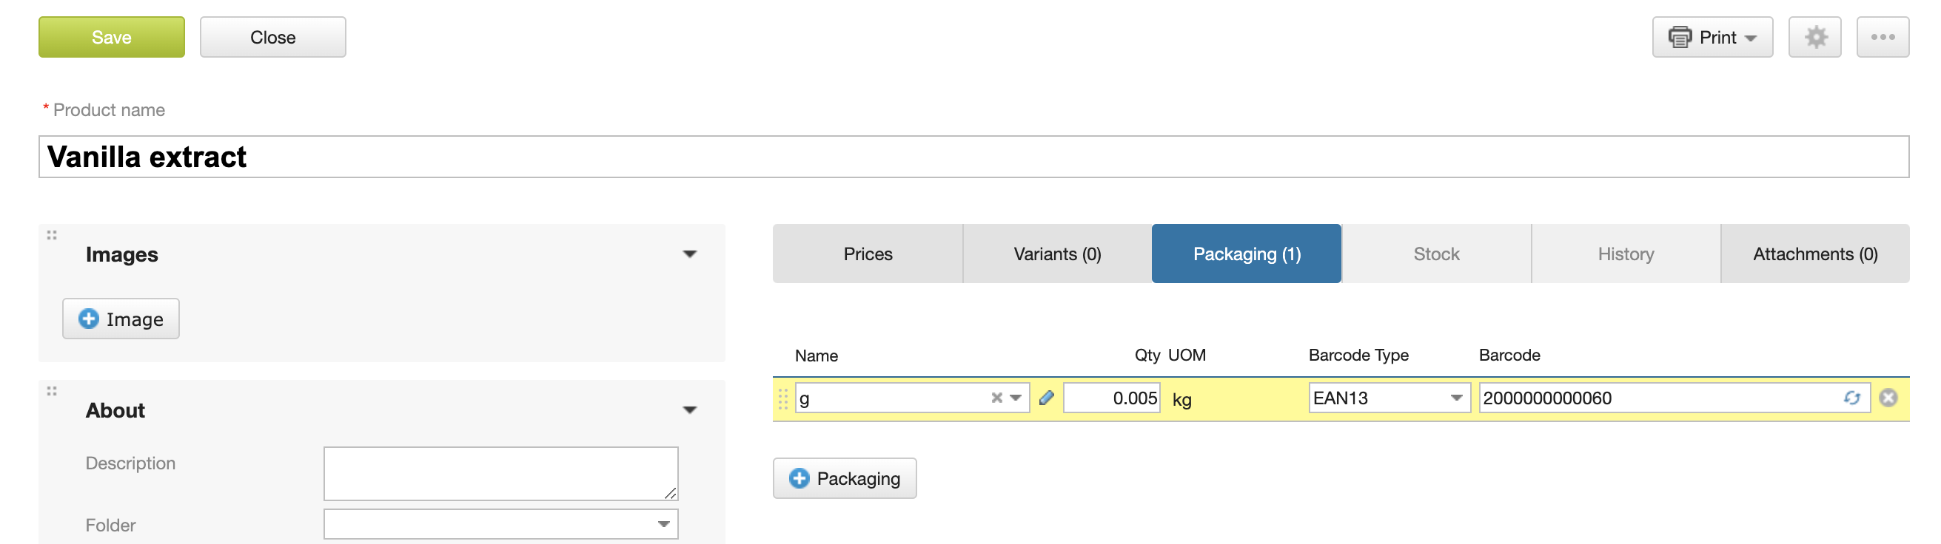Open the Print dropdown menu
This screenshot has height=544, width=1941.
(1712, 37)
